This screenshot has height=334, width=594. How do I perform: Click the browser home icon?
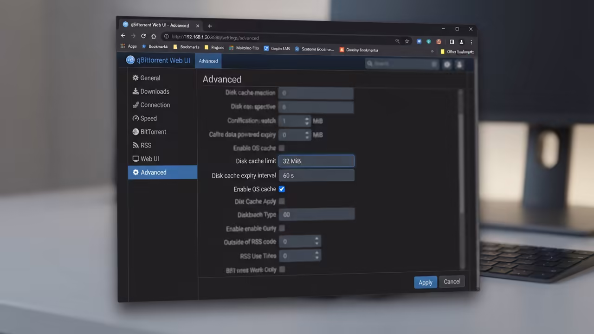click(154, 36)
